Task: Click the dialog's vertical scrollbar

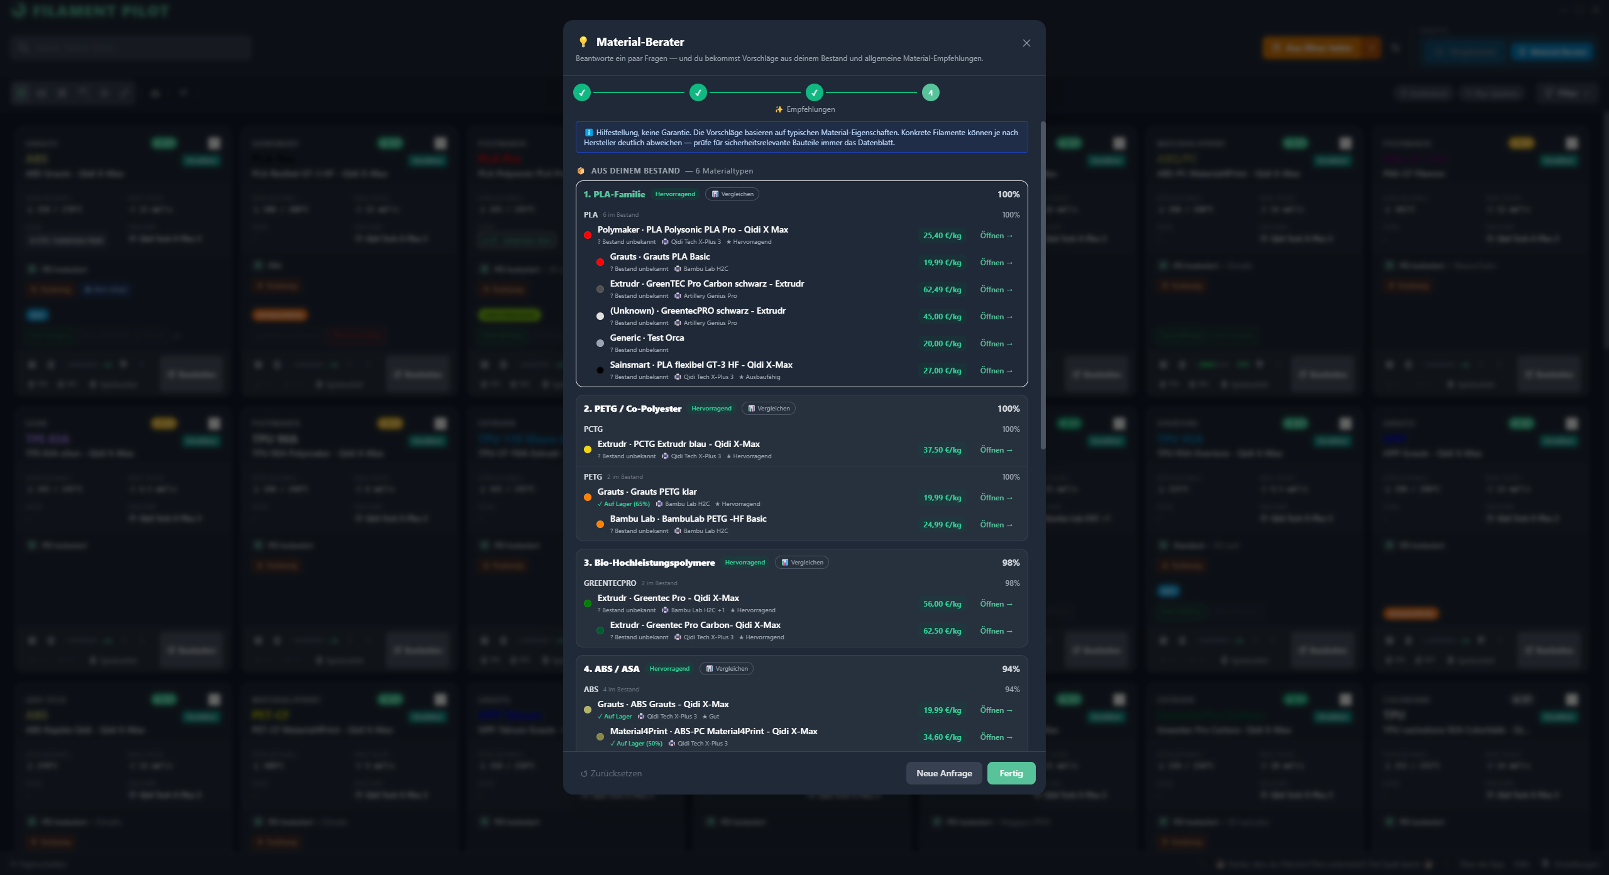Action: pyautogui.click(x=1043, y=285)
